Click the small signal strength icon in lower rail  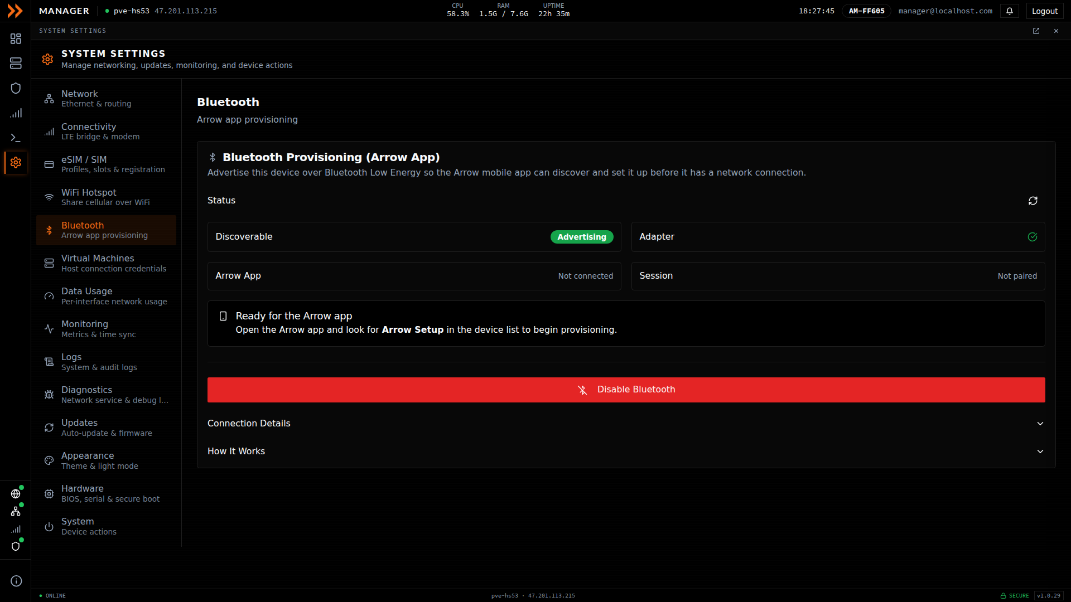click(16, 529)
